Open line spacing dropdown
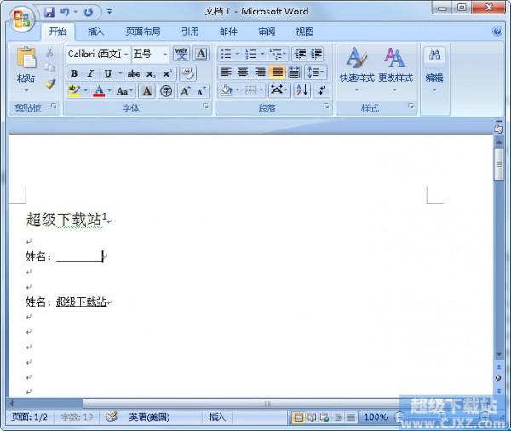The width and height of the screenshot is (511, 431). 315,72
